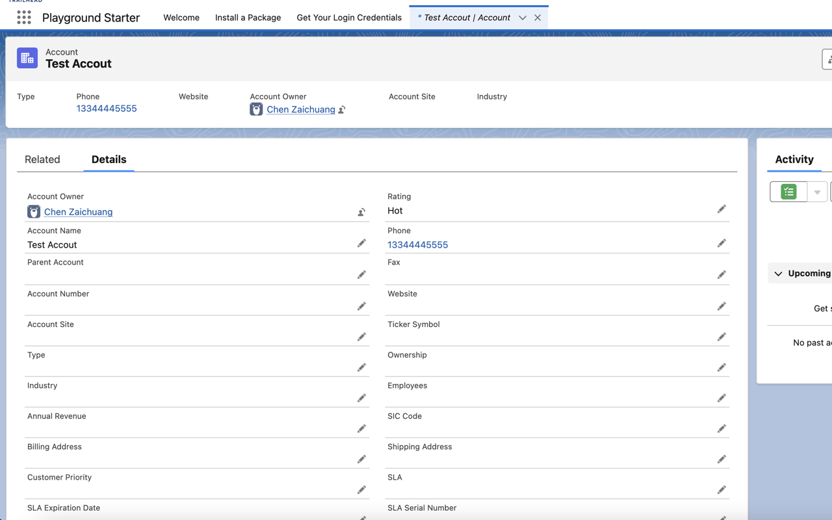Edit the Rating field using its pencil icon
The image size is (832, 520).
[721, 209]
